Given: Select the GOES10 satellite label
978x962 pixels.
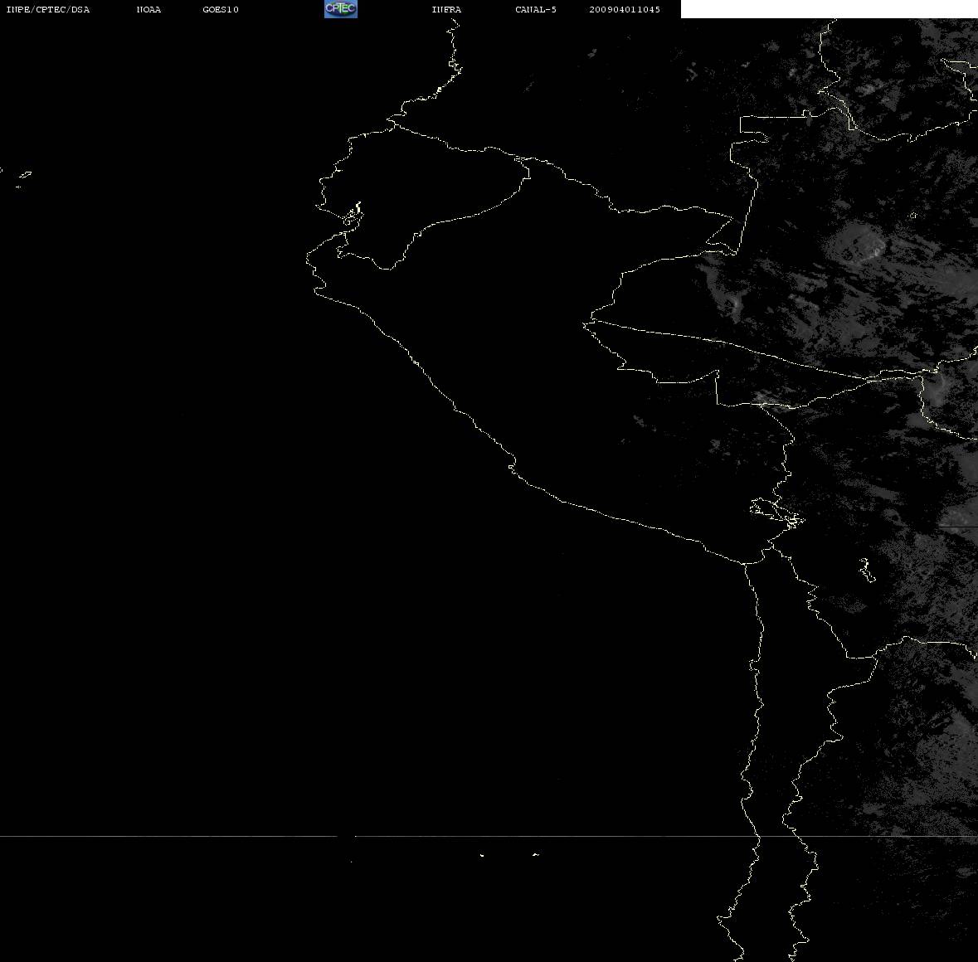Looking at the screenshot, I should 220,9.
